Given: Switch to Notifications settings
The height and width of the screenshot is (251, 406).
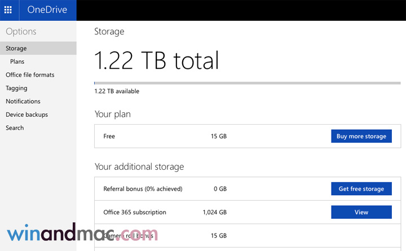Looking at the screenshot, I should 23,102.
